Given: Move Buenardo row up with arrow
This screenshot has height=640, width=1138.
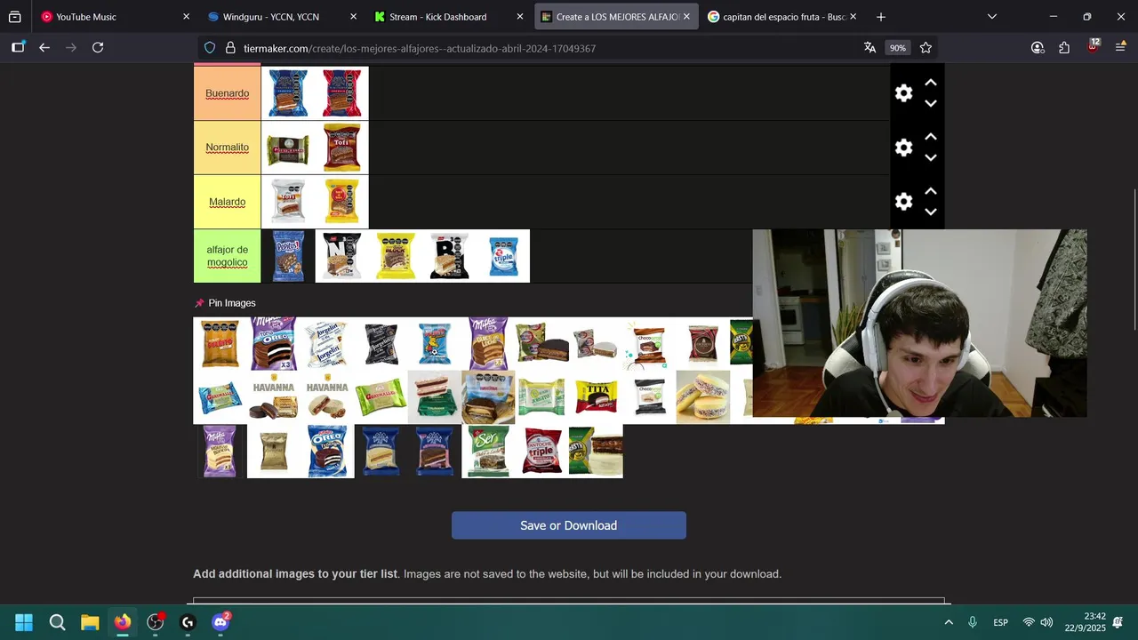Looking at the screenshot, I should click(x=931, y=83).
